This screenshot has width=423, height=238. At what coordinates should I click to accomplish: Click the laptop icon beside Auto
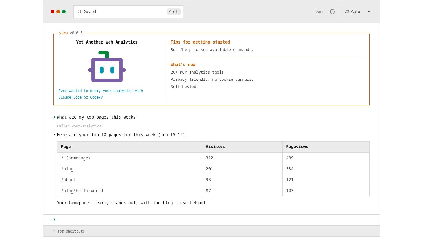347,12
